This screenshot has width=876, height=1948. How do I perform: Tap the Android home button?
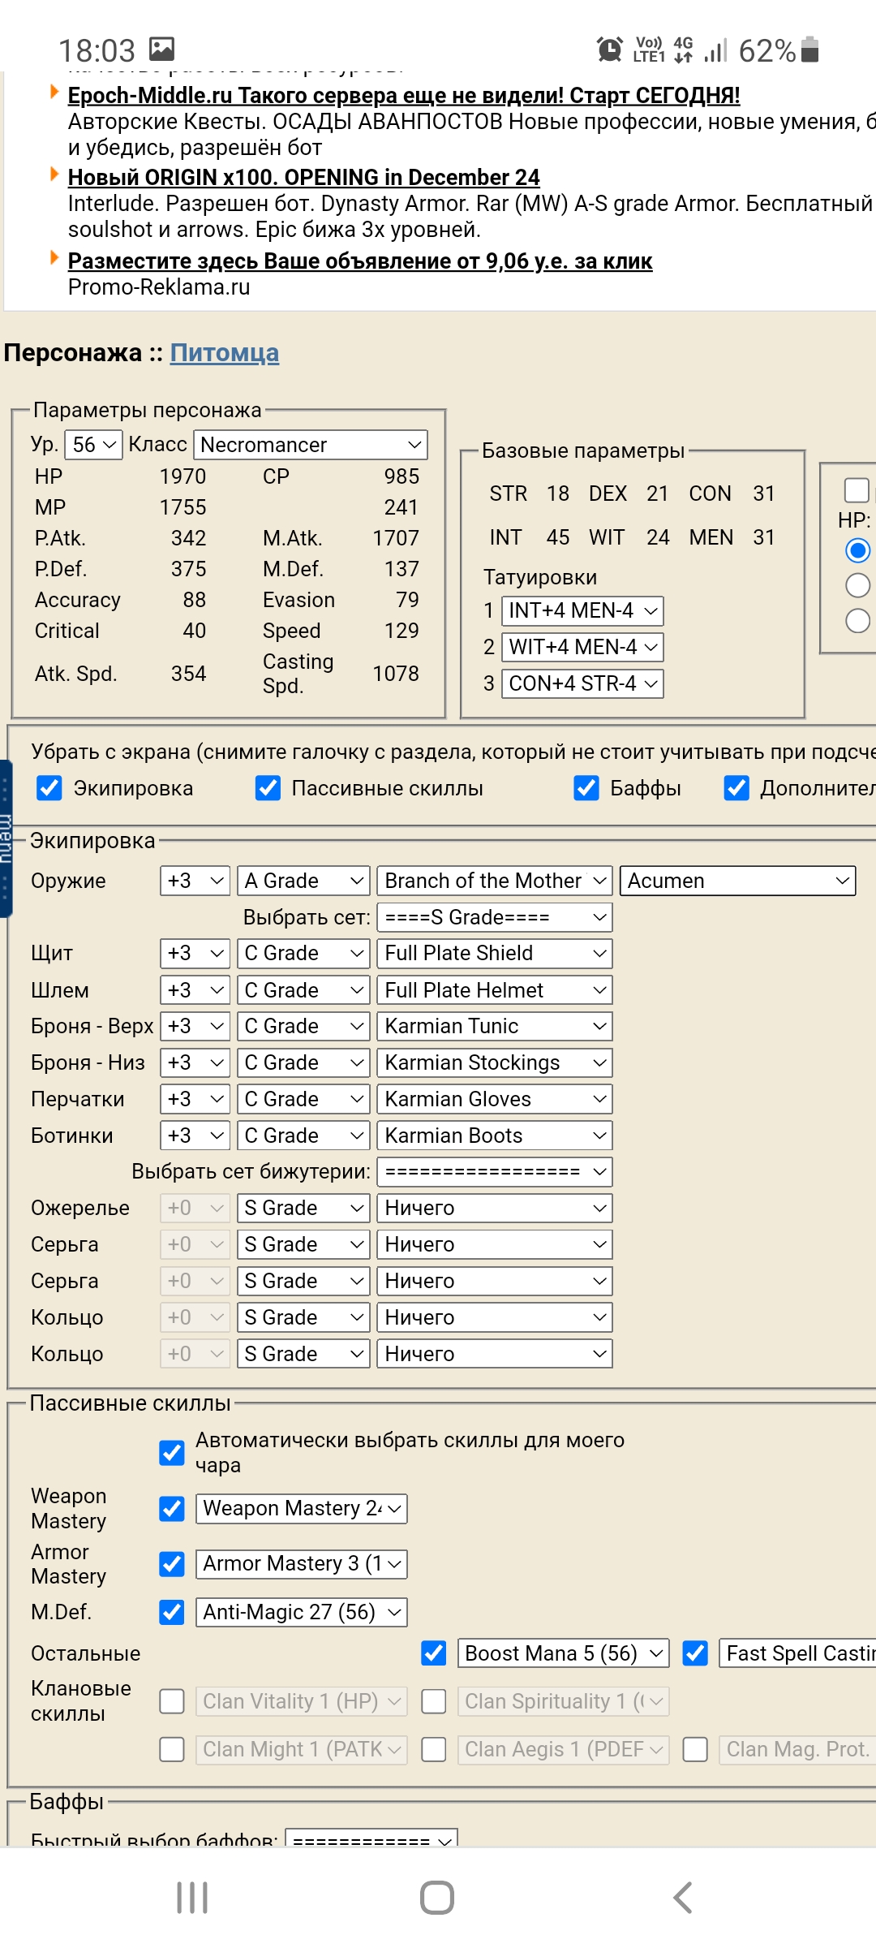[437, 1898]
